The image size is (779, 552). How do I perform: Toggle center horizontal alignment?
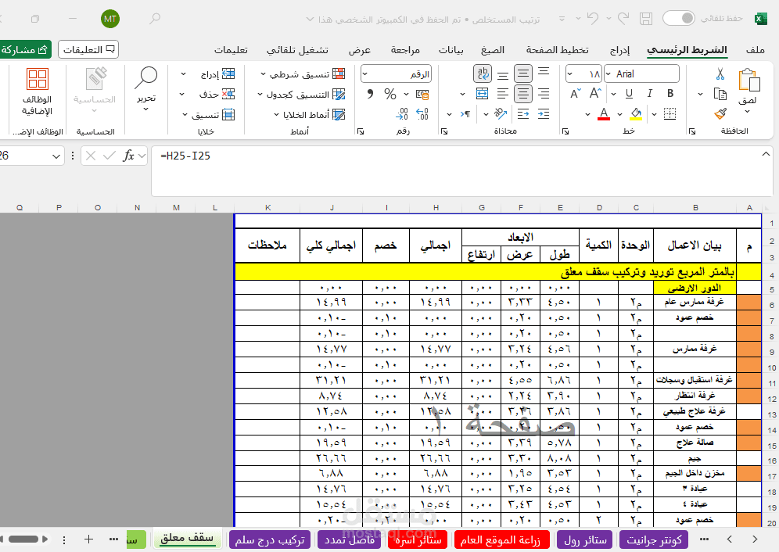coord(522,93)
